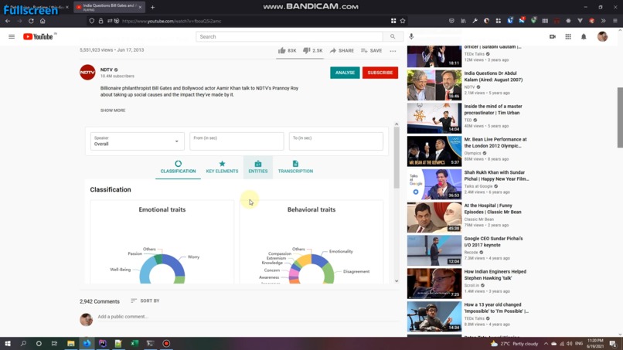The width and height of the screenshot is (623, 350).
Task: Reload the page
Action: [x=31, y=21]
